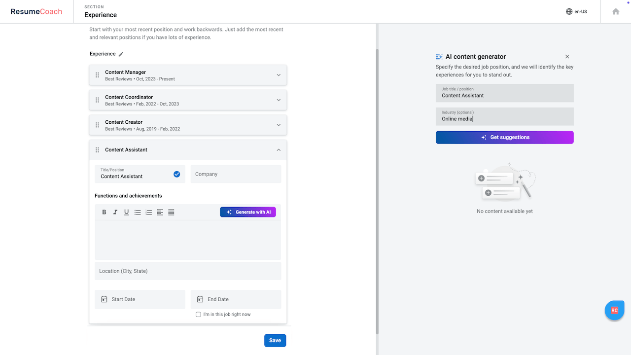Screen dimensions: 631x355
Task: Apply italic formatting
Action: pyautogui.click(x=115, y=212)
